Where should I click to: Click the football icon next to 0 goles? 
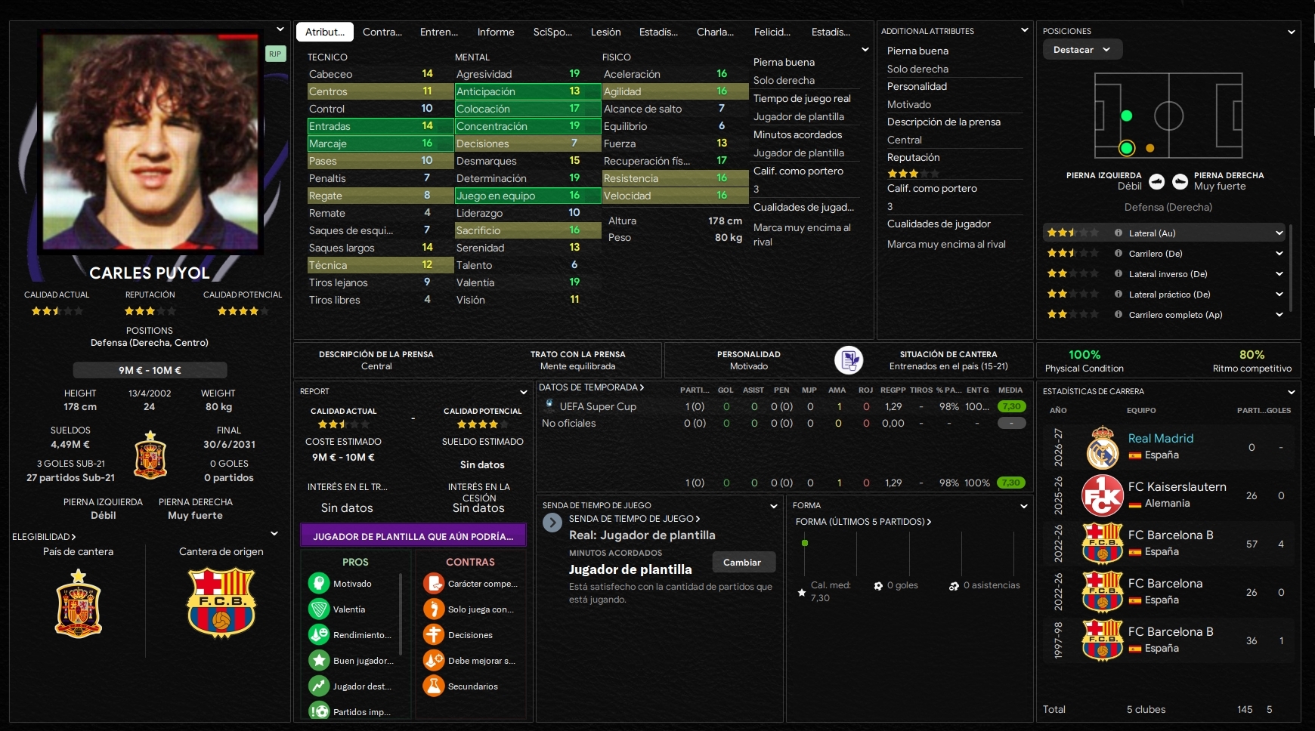[x=878, y=585]
